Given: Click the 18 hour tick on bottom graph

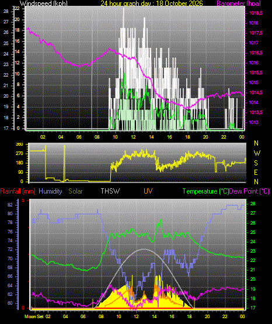Looking at the screenshot, I should [189, 316].
